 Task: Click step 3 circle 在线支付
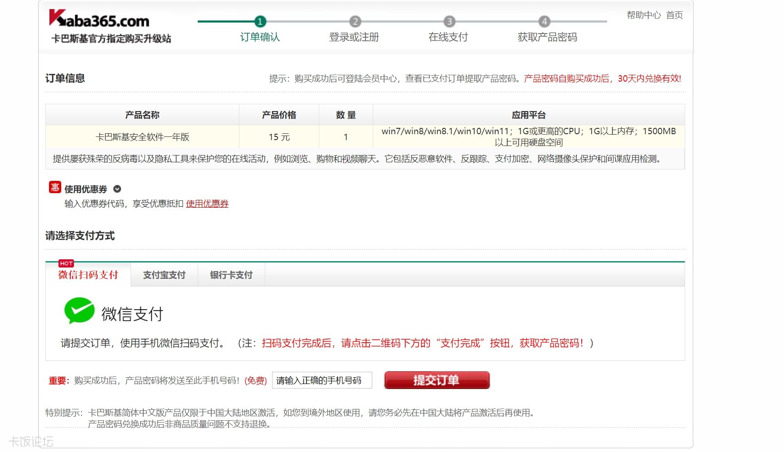(449, 21)
